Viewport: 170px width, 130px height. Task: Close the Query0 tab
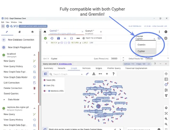coord(82,32)
